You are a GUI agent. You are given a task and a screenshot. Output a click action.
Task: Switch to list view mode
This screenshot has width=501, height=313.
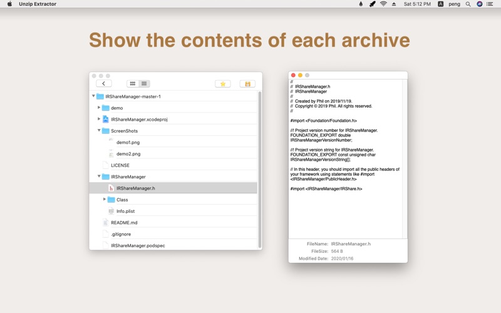coord(144,84)
